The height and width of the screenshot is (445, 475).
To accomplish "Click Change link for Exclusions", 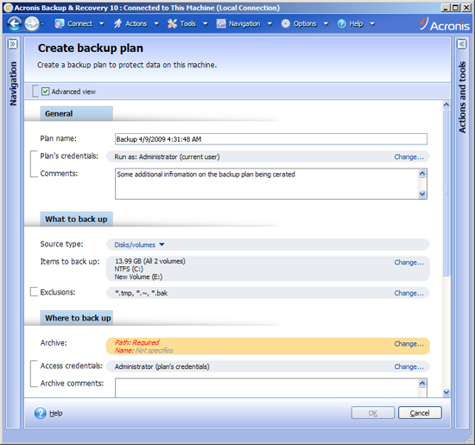I will [x=408, y=293].
